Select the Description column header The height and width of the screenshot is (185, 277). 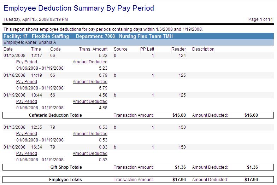(x=203, y=49)
